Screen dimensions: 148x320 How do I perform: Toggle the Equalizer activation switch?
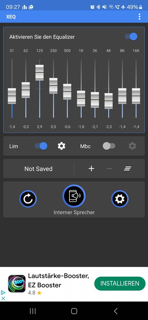pos(131,37)
